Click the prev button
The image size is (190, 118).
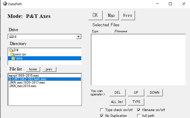tap(49, 69)
